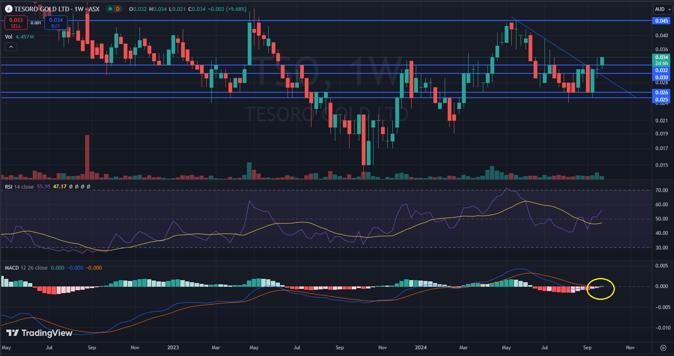Image resolution: width=674 pixels, height=356 pixels.
Task: Click the TradingView logo
Action: coord(39,333)
